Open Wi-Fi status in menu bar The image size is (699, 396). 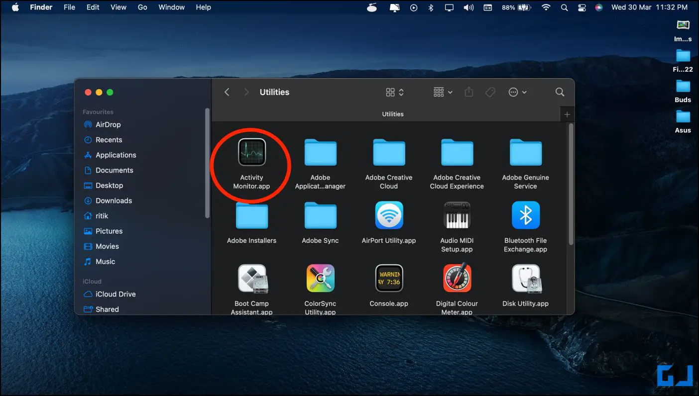tap(546, 7)
